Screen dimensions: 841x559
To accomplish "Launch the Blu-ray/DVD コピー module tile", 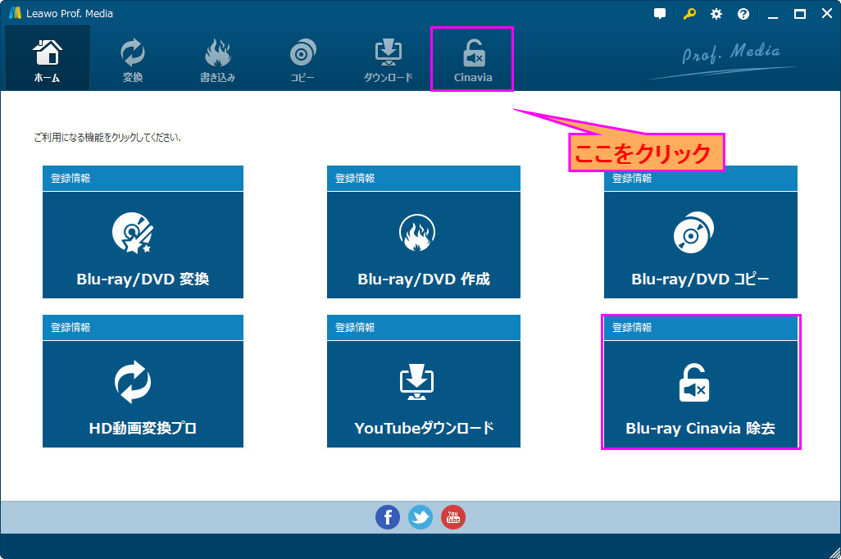I will tap(701, 245).
